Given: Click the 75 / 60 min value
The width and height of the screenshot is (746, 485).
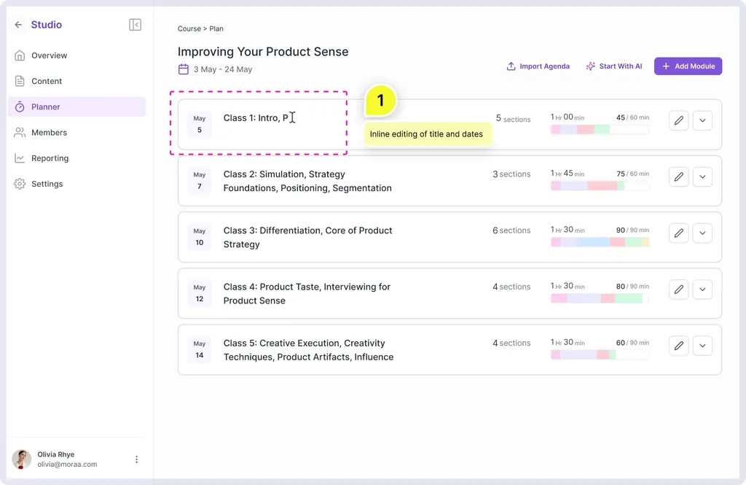Looking at the screenshot, I should [632, 174].
